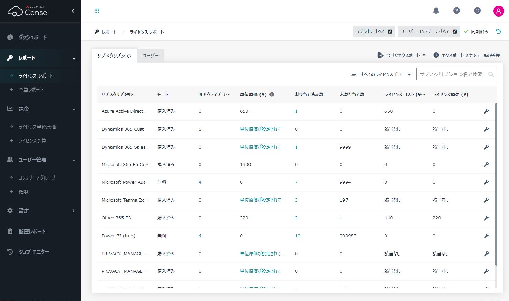Image resolution: width=509 pixels, height=301 pixels.
Task: Expand the 設定 sidebar section
Action: [73, 211]
